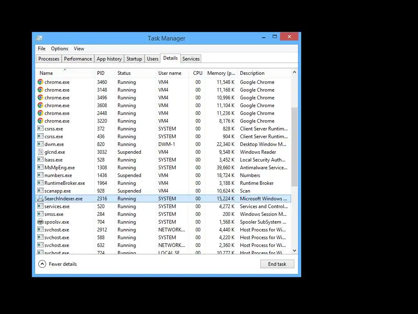Click memory value '39,660 K'
The width and height of the screenshot is (418, 314).
(225, 167)
